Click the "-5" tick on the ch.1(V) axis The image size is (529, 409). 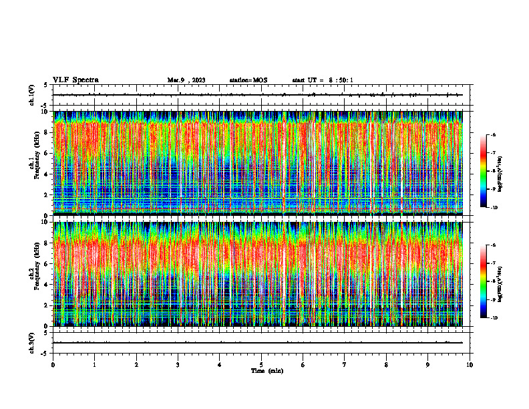pos(45,106)
